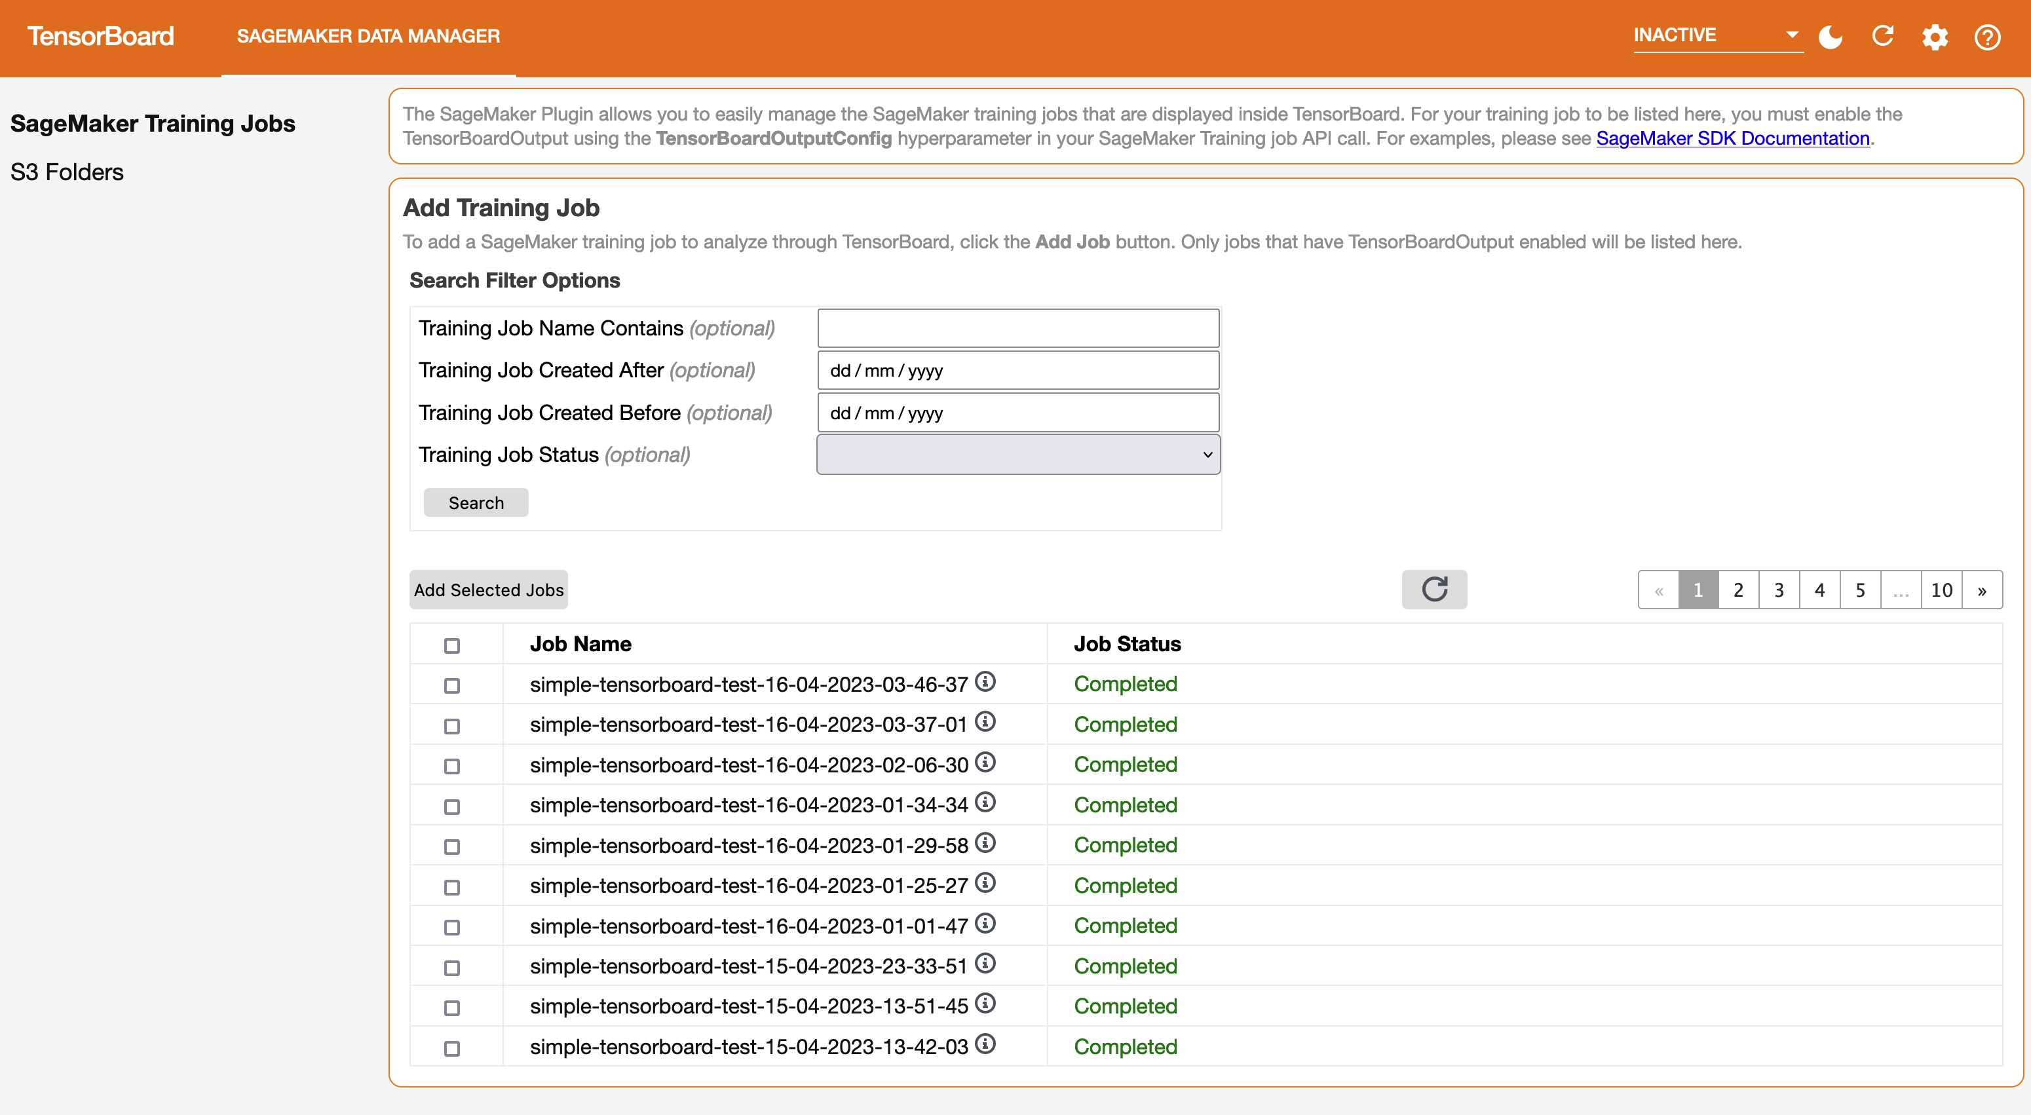Click the reload data icon in header

pos(1883,36)
